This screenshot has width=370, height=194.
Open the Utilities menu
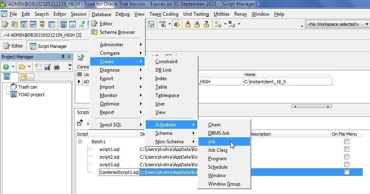(x=221, y=14)
